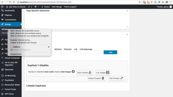Open the site home 'plot twist no fansub'
Viewport: 173px width, 97px height.
tap(16, 7)
